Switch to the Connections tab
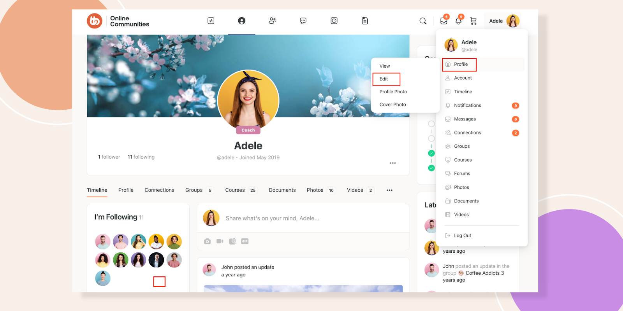The width and height of the screenshot is (623, 311). click(x=159, y=190)
